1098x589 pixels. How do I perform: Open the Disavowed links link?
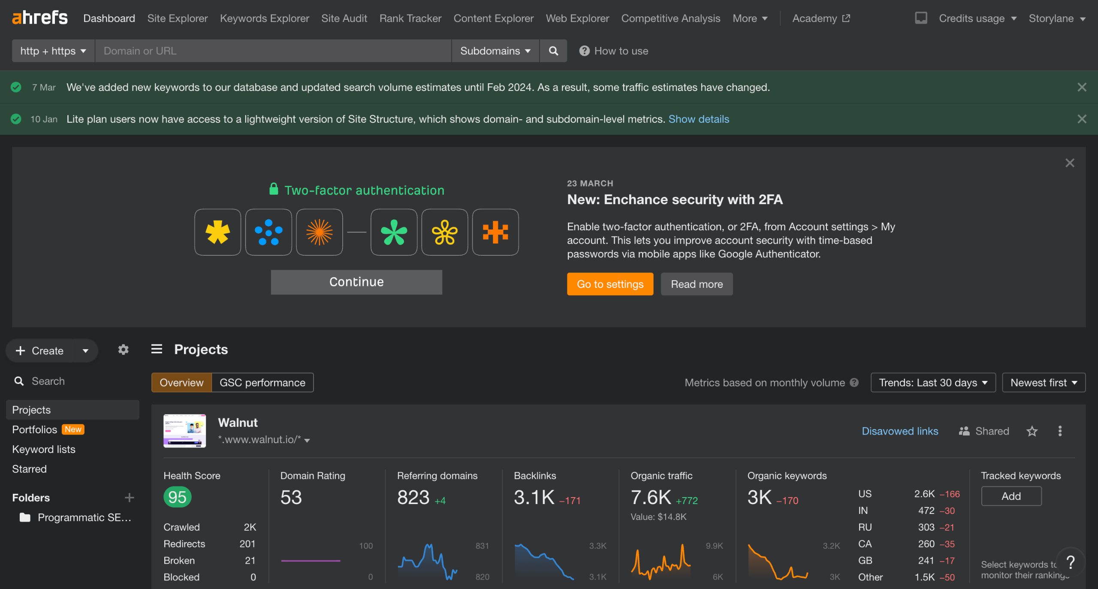900,431
